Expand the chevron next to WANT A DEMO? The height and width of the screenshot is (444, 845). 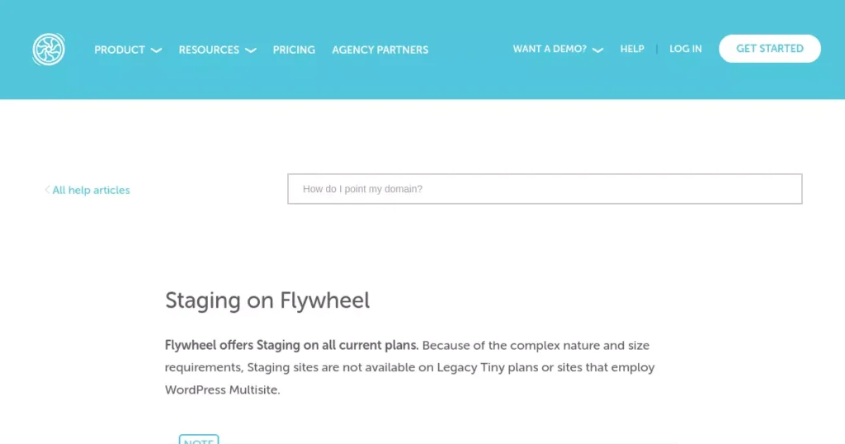point(597,50)
